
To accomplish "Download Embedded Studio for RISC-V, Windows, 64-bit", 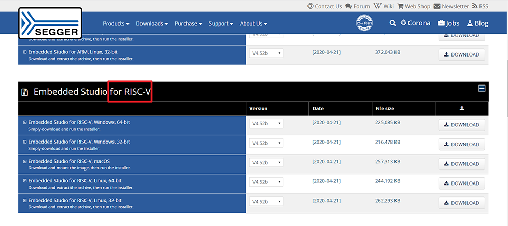I will 462,125.
